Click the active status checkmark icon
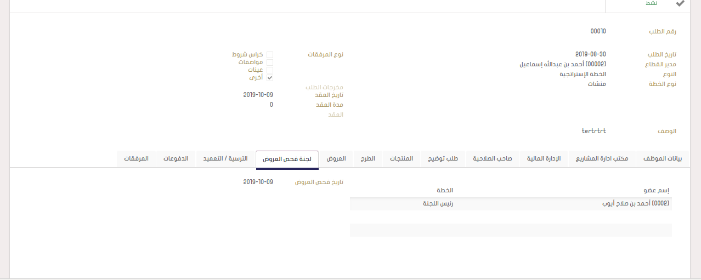 tap(680, 3)
